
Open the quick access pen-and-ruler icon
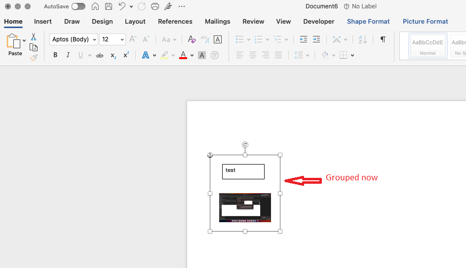tap(168, 6)
